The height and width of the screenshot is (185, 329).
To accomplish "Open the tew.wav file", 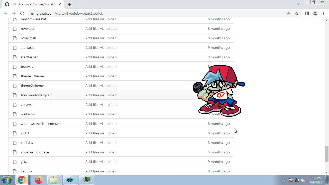I will coord(27,67).
